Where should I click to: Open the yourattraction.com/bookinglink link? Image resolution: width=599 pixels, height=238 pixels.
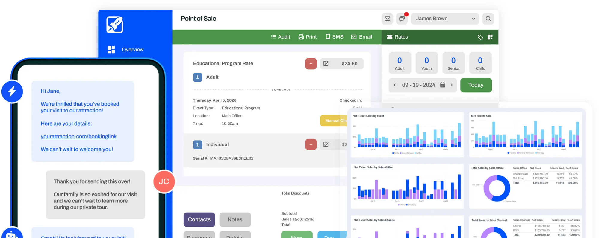pyautogui.click(x=78, y=136)
